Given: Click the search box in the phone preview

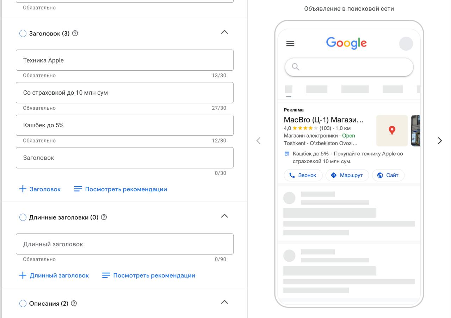Looking at the screenshot, I should click(349, 67).
